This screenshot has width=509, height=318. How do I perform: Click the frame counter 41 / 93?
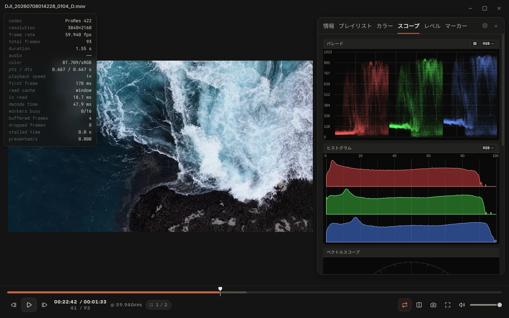(80, 308)
